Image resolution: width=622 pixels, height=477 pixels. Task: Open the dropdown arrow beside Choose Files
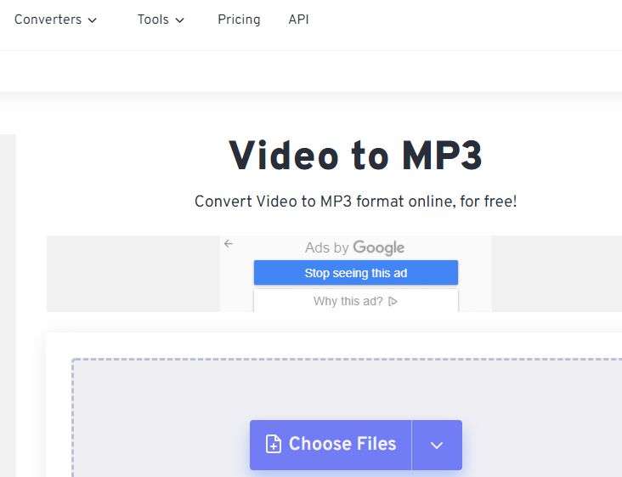pos(437,445)
